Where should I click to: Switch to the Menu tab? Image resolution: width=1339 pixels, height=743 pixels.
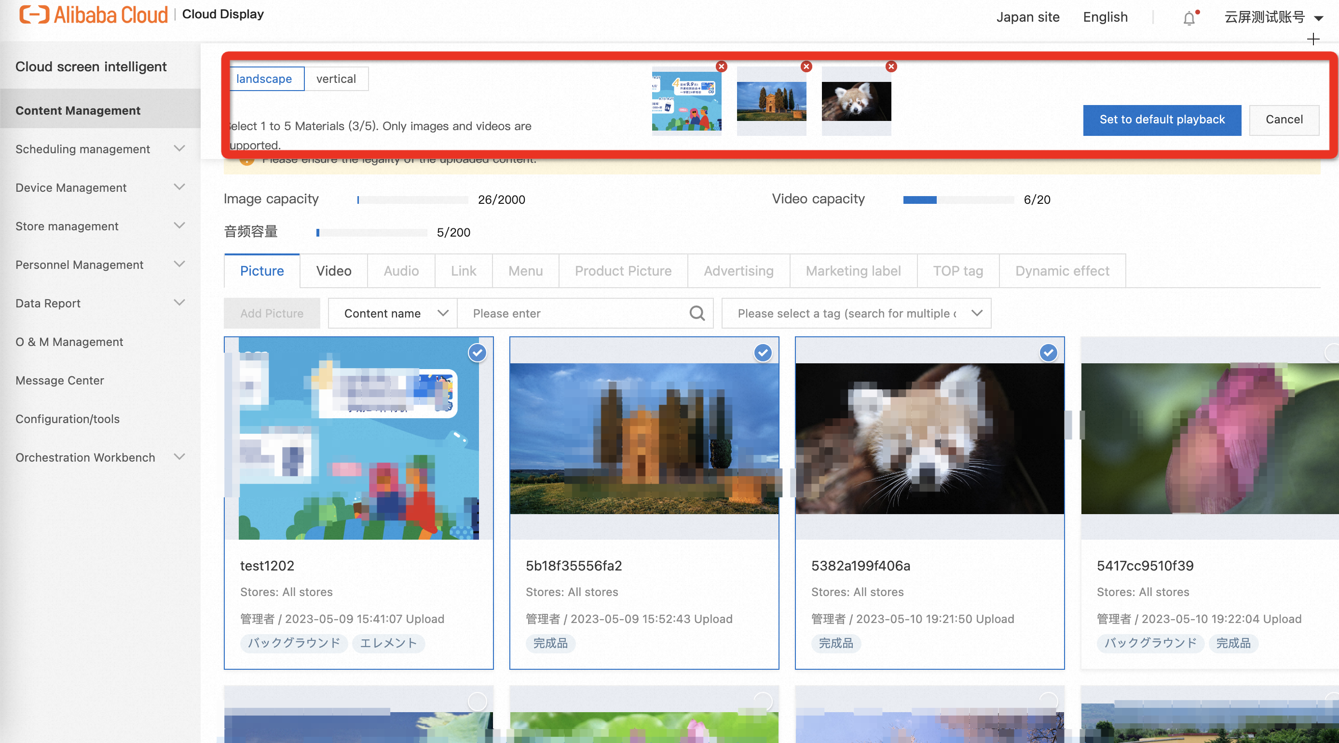[x=525, y=270]
